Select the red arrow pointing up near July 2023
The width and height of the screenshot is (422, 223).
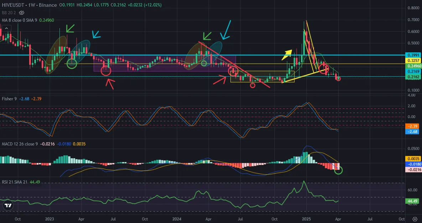point(110,83)
